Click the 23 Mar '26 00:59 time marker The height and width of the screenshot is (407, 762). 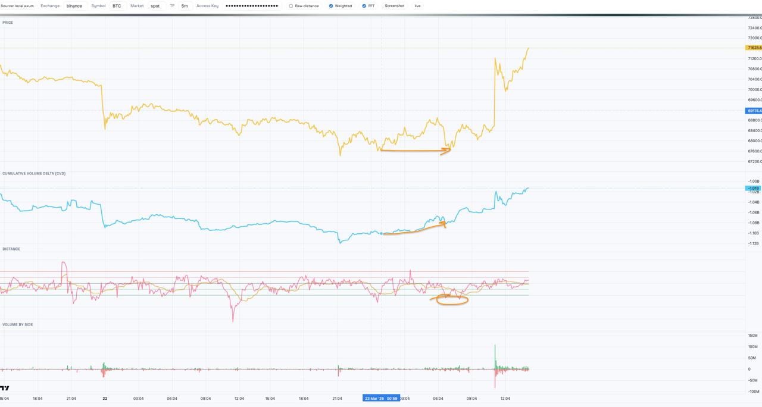point(381,398)
